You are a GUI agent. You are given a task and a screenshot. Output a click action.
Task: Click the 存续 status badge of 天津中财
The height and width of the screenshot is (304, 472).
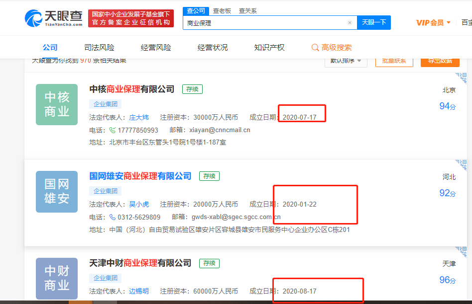point(209,263)
